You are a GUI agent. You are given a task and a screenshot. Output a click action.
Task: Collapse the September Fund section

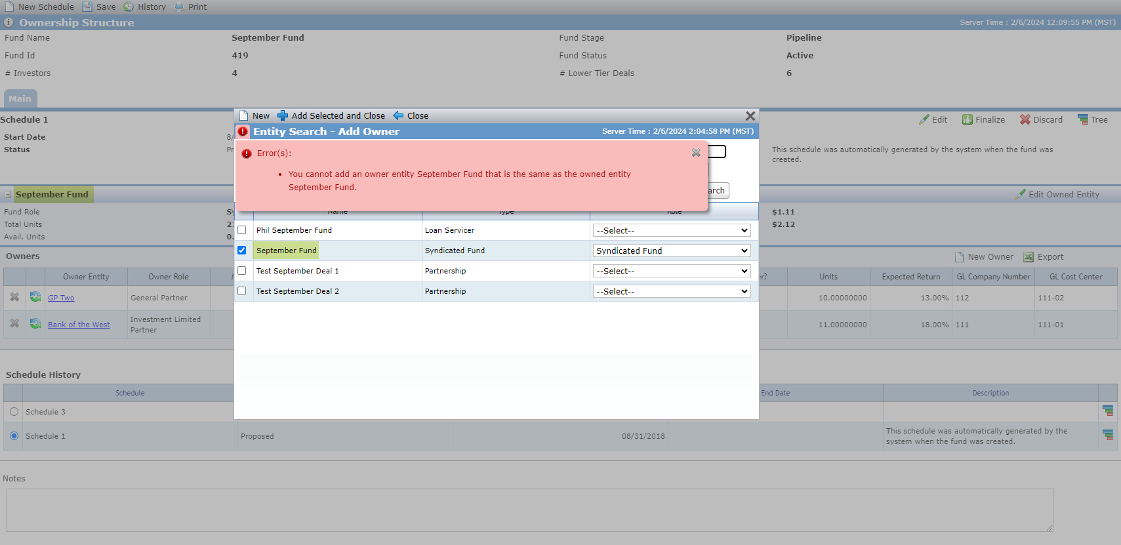click(8, 195)
